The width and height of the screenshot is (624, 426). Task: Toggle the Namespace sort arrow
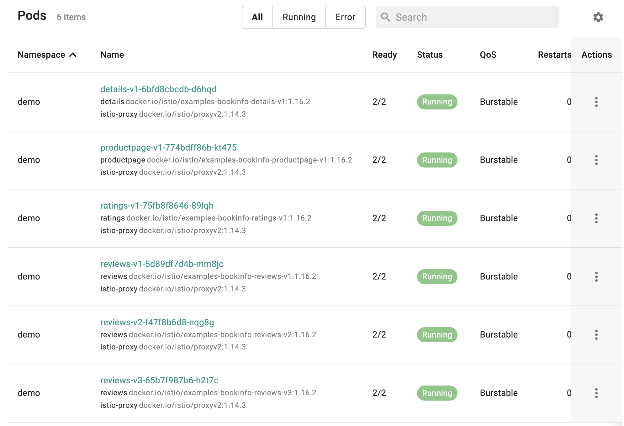point(73,55)
